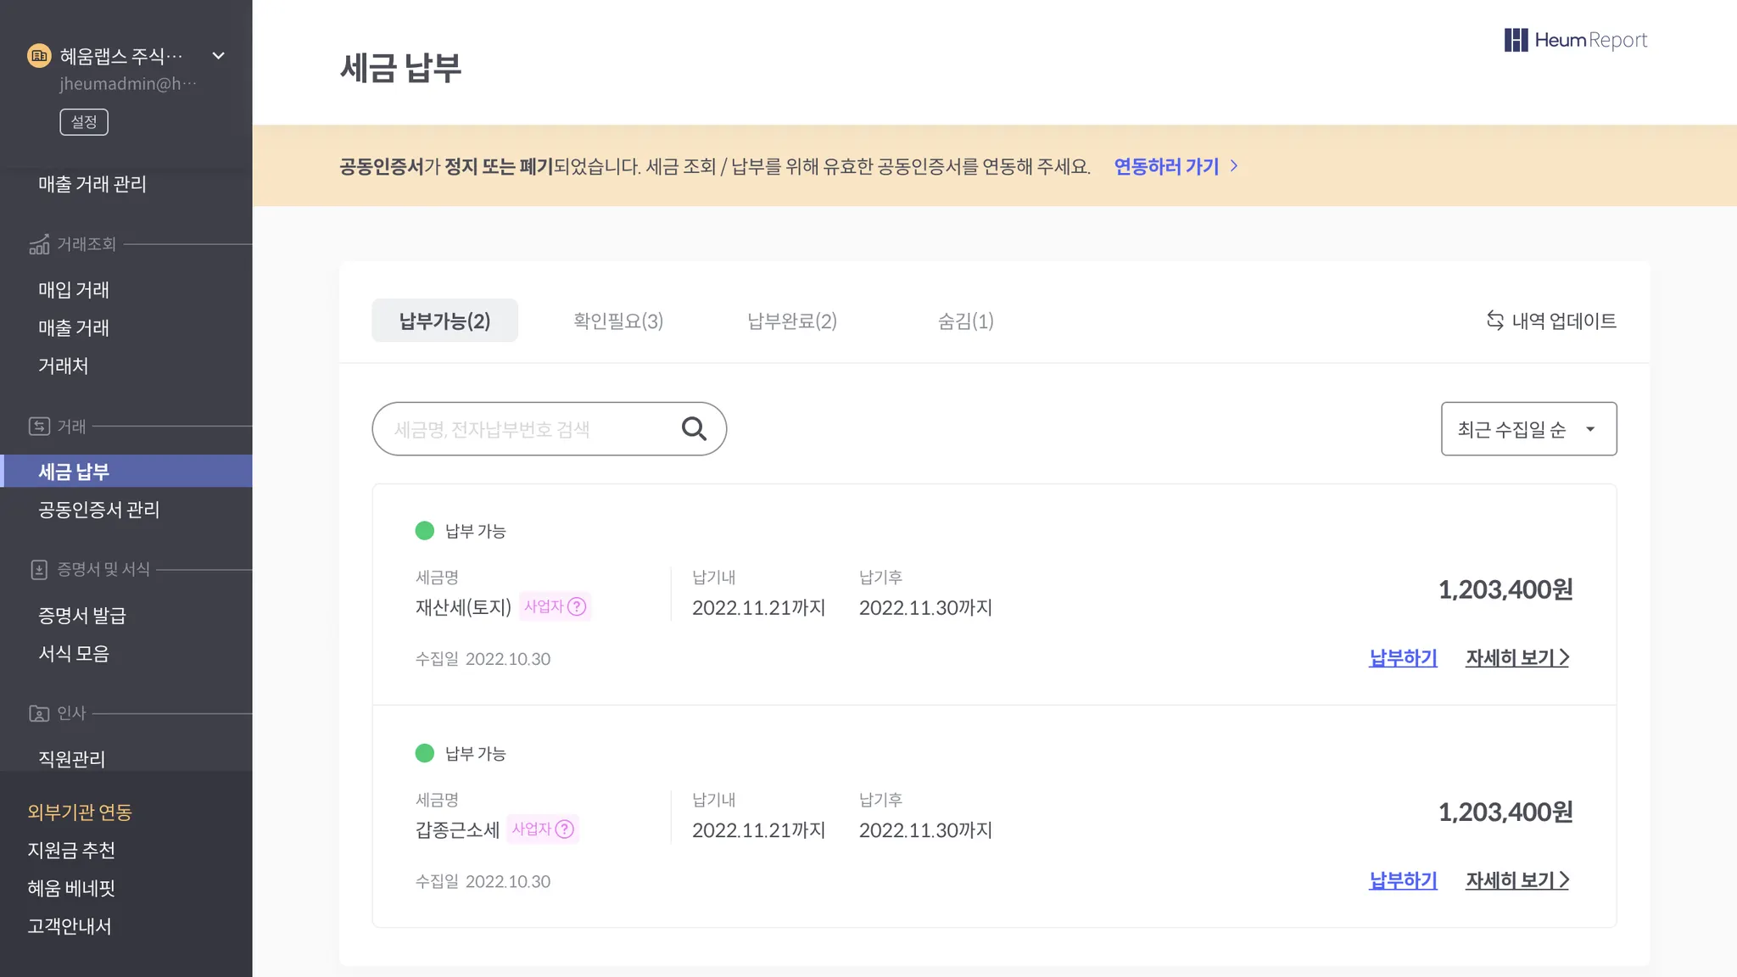This screenshot has width=1737, height=977.
Task: Open the 숨김(1) tab
Action: coord(965,321)
